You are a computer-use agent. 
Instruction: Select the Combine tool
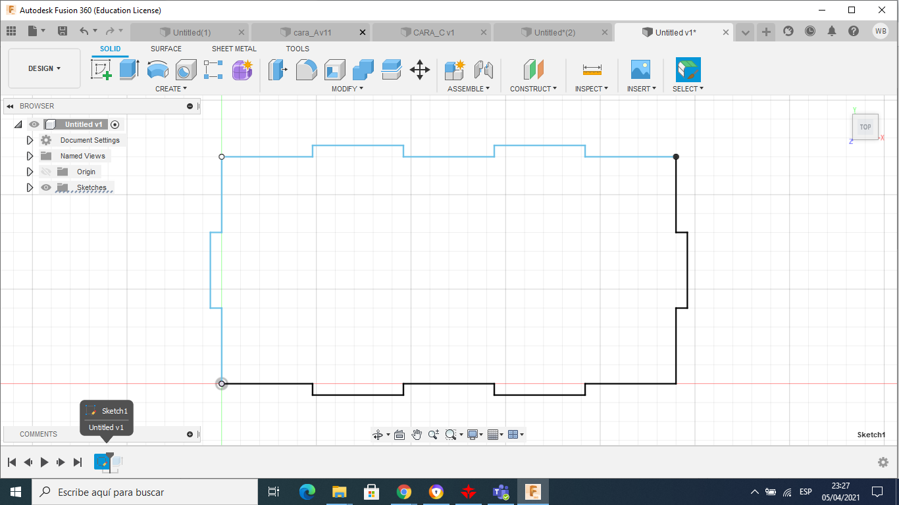[x=363, y=69]
